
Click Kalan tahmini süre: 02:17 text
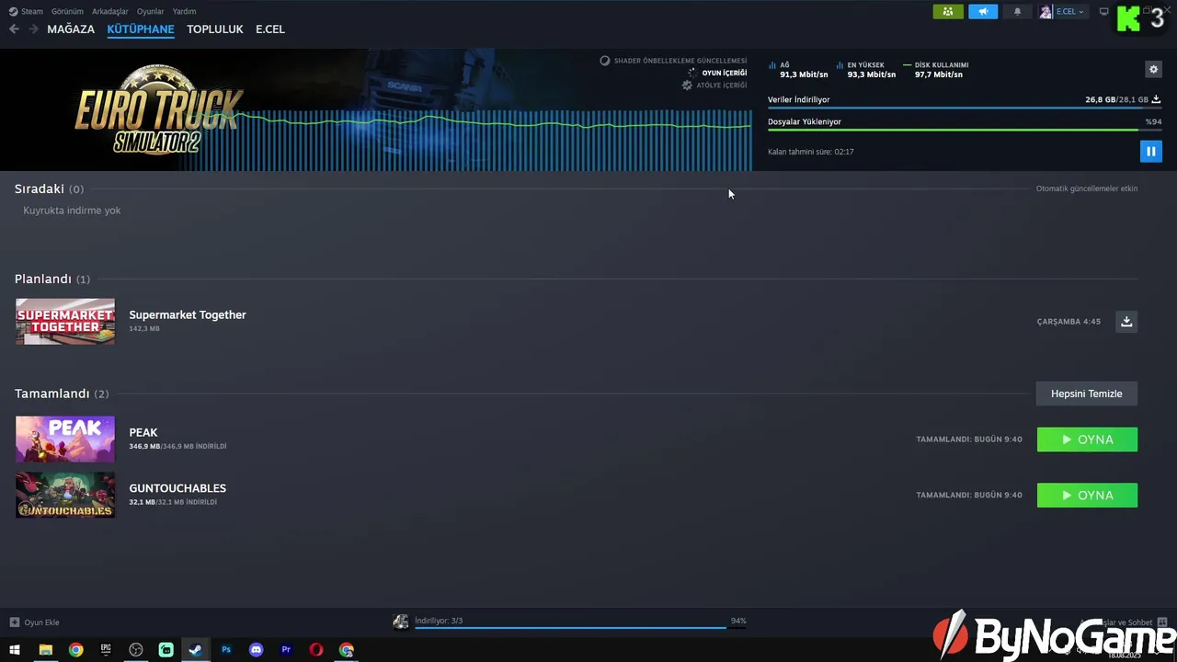[x=811, y=152]
